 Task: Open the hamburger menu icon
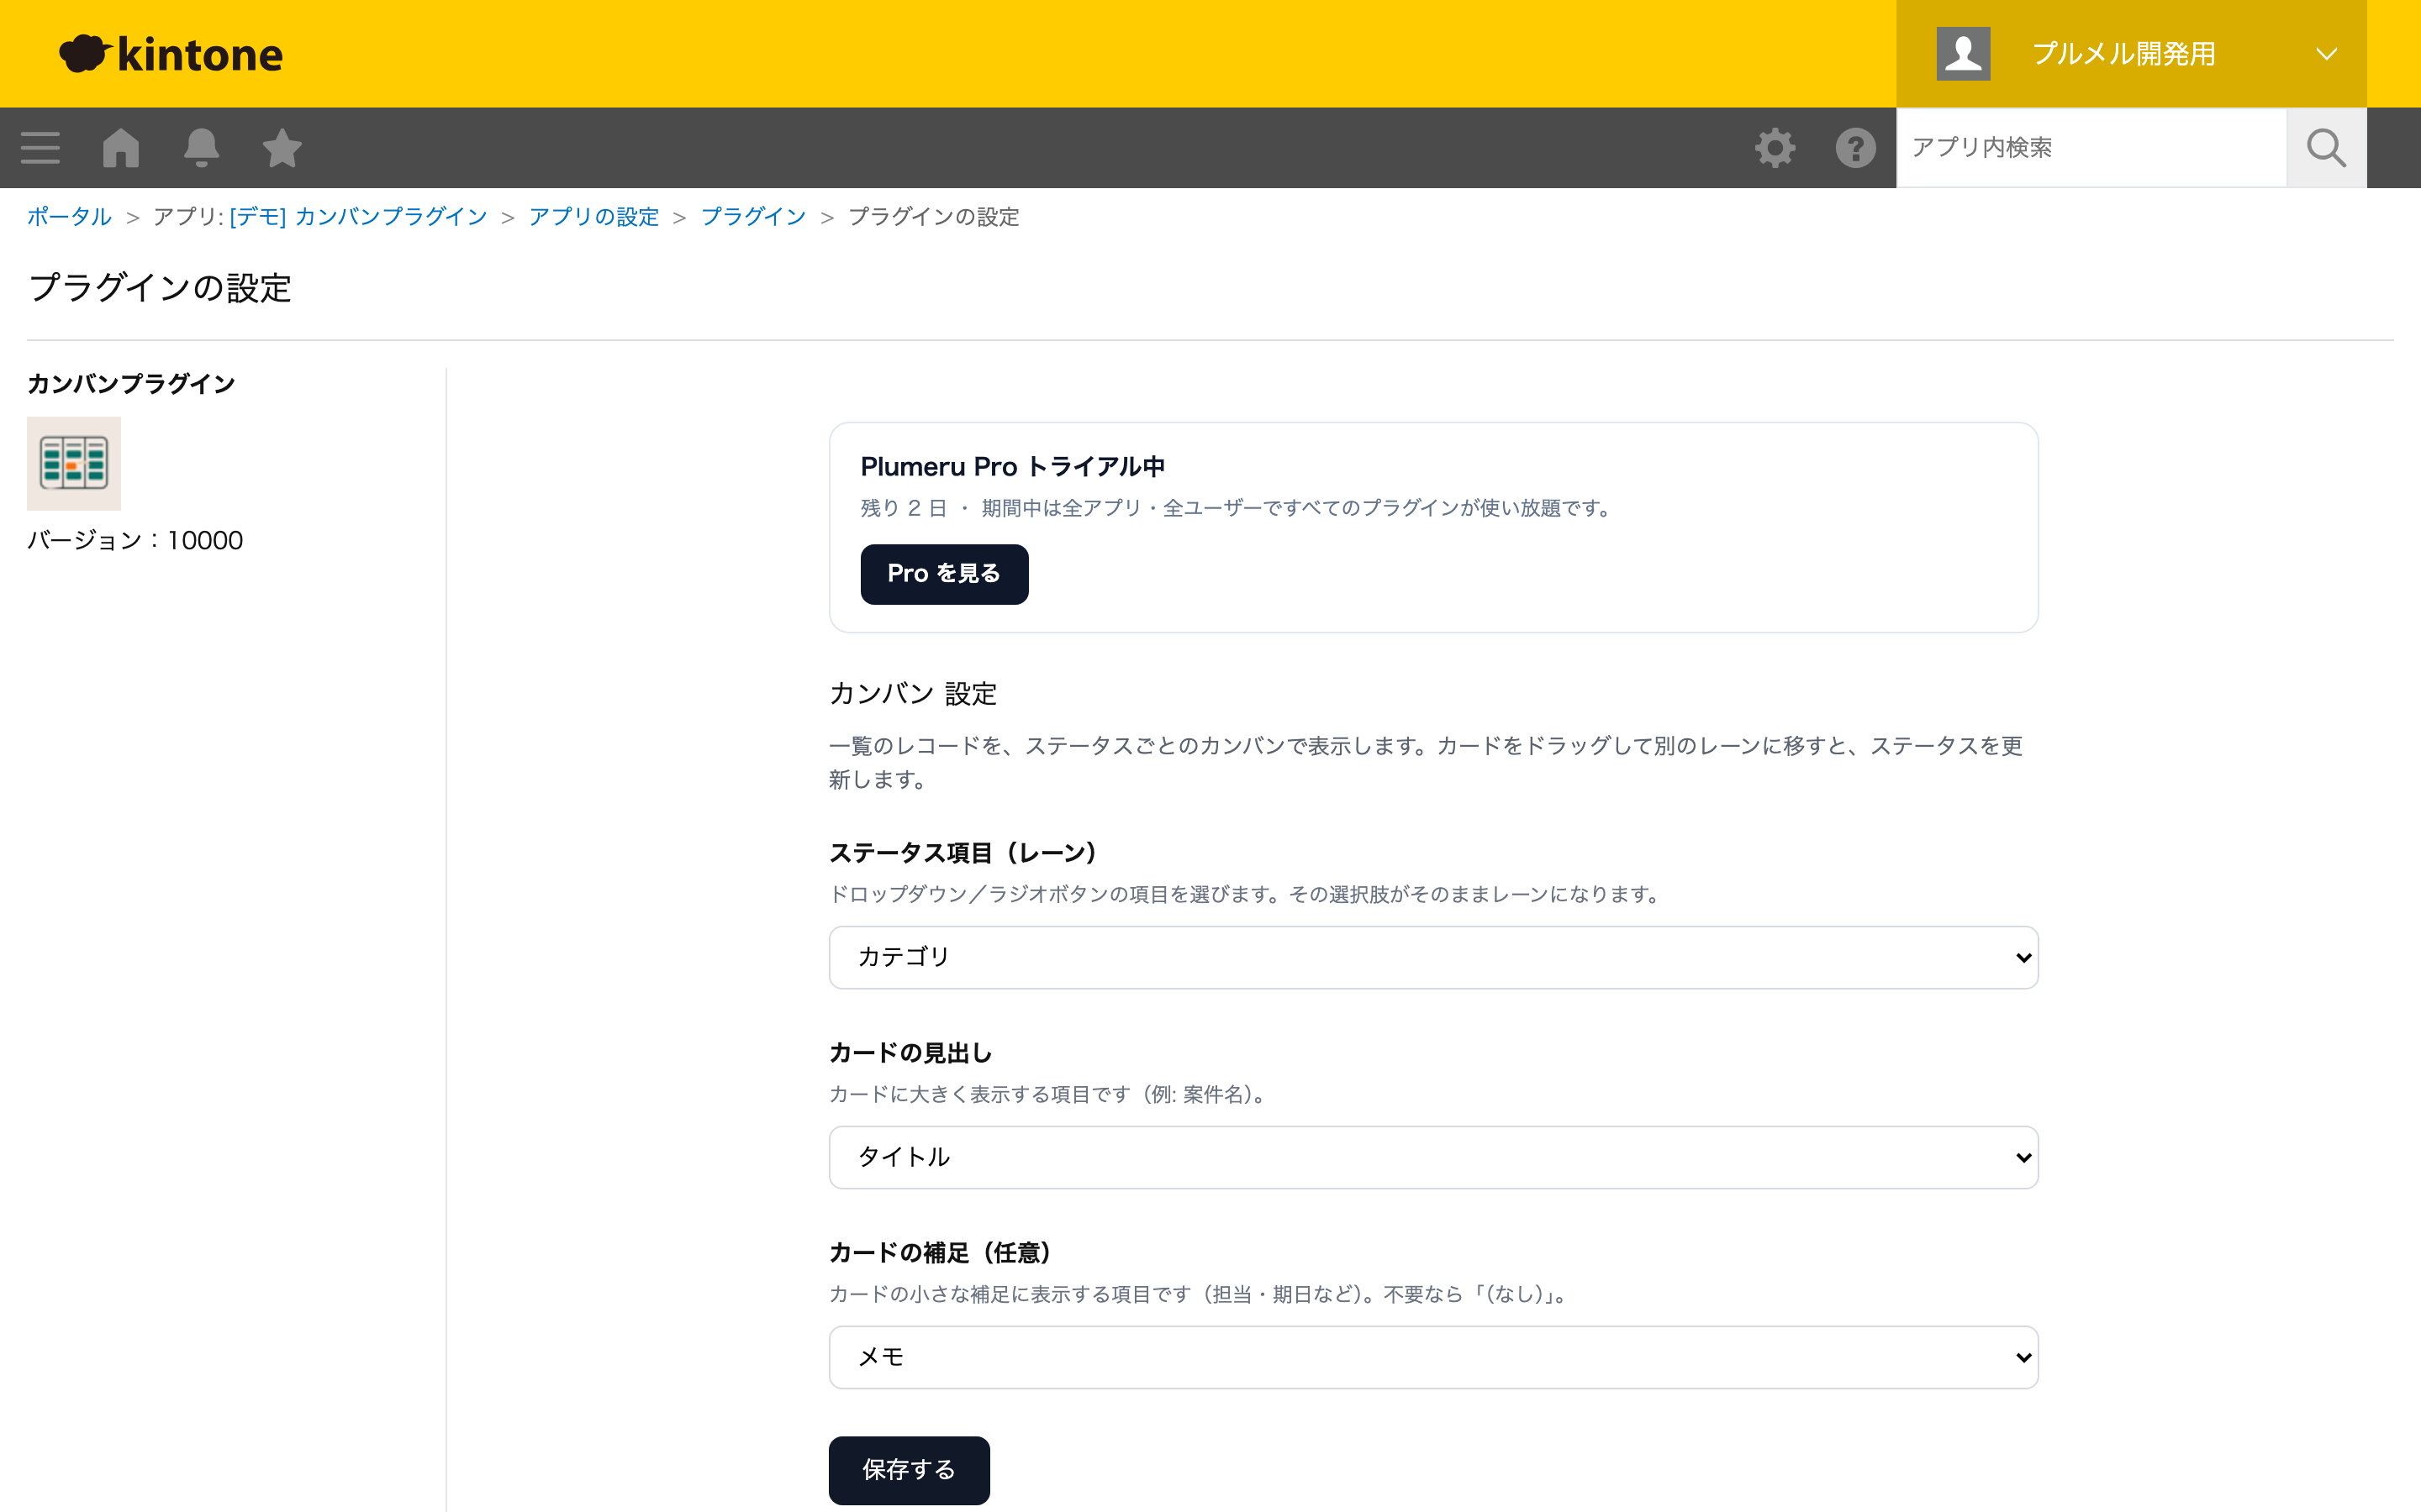pos(40,148)
